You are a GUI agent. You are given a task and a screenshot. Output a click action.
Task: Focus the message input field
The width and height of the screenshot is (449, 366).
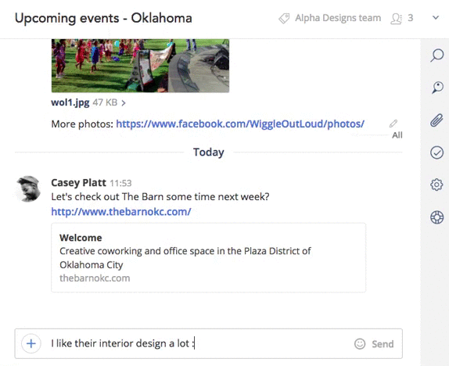coord(200,343)
